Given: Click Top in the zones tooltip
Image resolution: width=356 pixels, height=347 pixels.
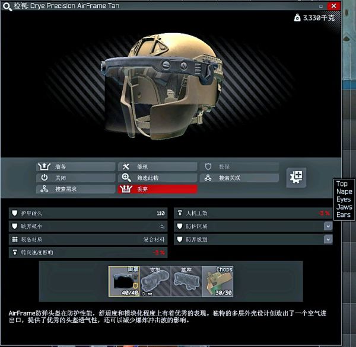Looking at the screenshot, I should point(342,184).
